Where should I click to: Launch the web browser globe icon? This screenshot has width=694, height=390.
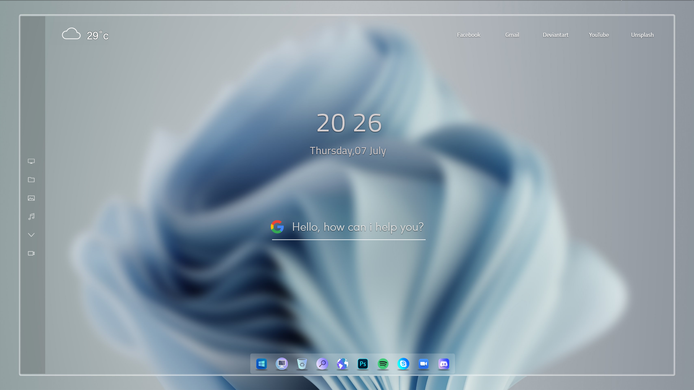pos(342,364)
